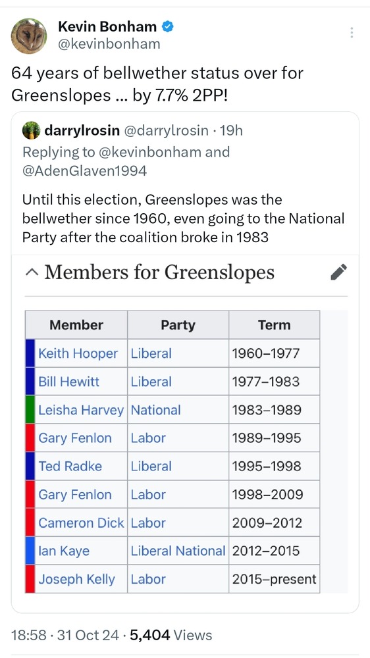This screenshot has width=370, height=658.
Task: Open the Joseph Kelly member link
Action: point(76,579)
